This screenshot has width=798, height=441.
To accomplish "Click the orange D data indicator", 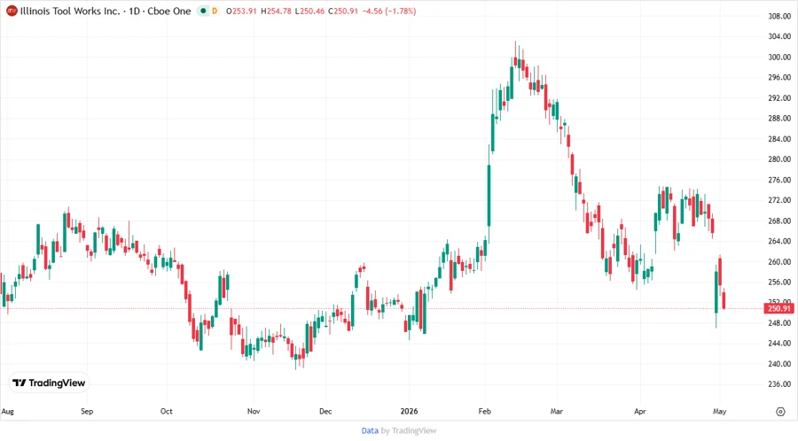I will point(215,11).
